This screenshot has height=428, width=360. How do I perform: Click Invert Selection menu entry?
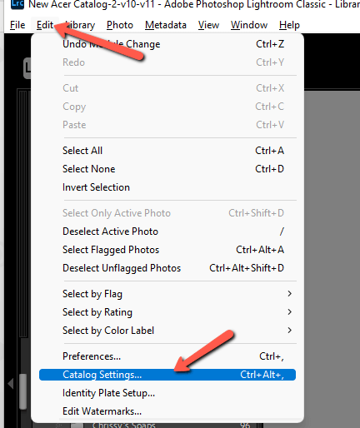(x=167, y=187)
